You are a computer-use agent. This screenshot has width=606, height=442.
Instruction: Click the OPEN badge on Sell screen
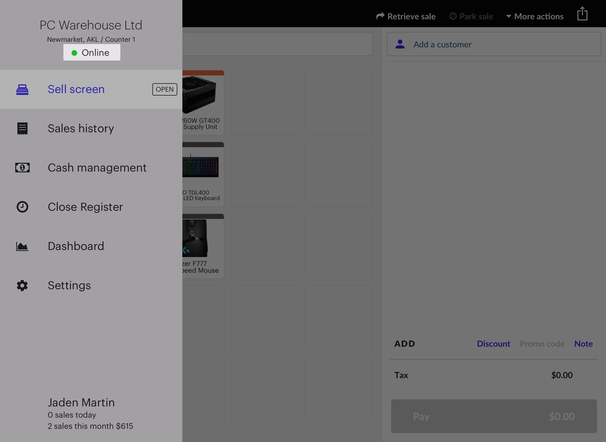click(x=165, y=89)
